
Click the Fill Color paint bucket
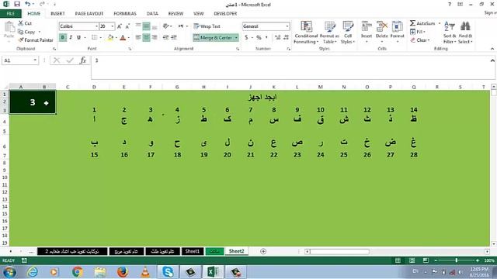coord(110,38)
